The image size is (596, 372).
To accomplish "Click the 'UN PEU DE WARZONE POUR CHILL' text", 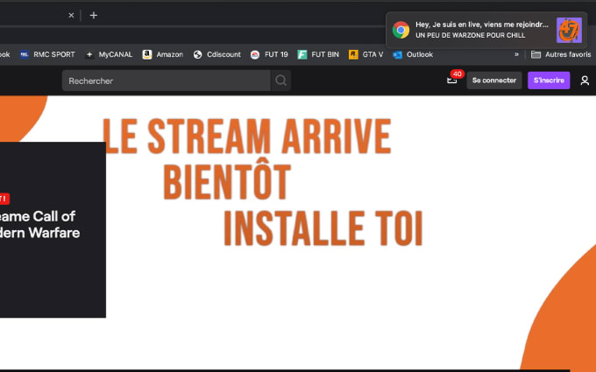I will tap(470, 35).
